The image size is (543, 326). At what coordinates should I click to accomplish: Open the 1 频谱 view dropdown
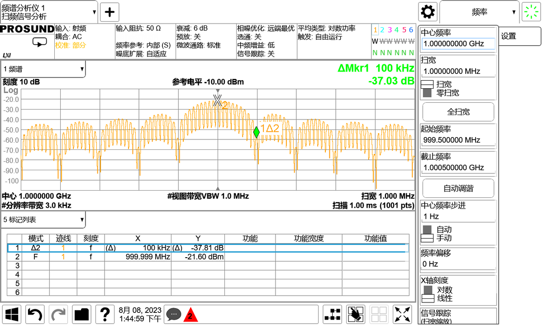pyautogui.click(x=43, y=69)
